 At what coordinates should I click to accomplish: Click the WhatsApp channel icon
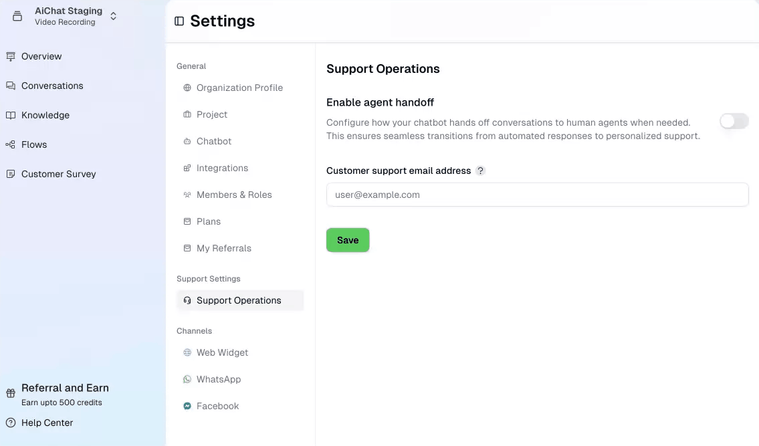pyautogui.click(x=187, y=380)
